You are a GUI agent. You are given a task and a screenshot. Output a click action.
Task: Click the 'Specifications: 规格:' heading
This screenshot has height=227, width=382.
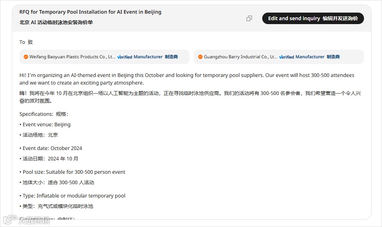(44, 114)
